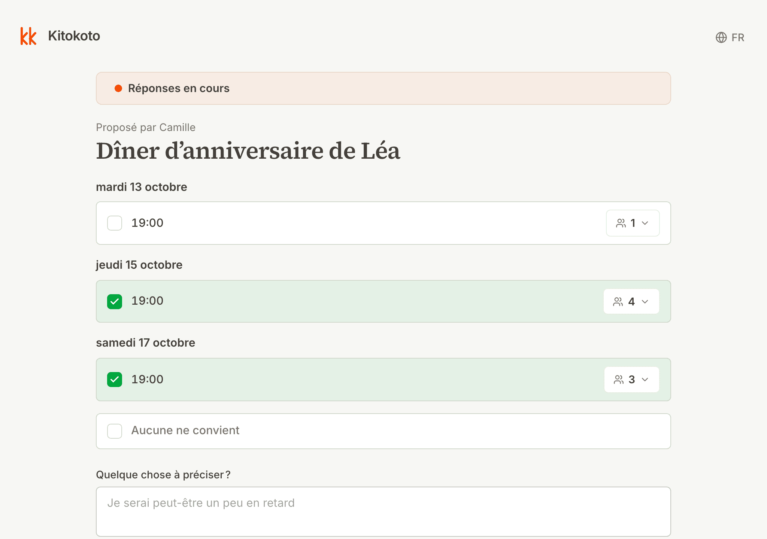This screenshot has width=767, height=539.
Task: Expand the attendees dropdown showing 1
Action: coord(633,223)
